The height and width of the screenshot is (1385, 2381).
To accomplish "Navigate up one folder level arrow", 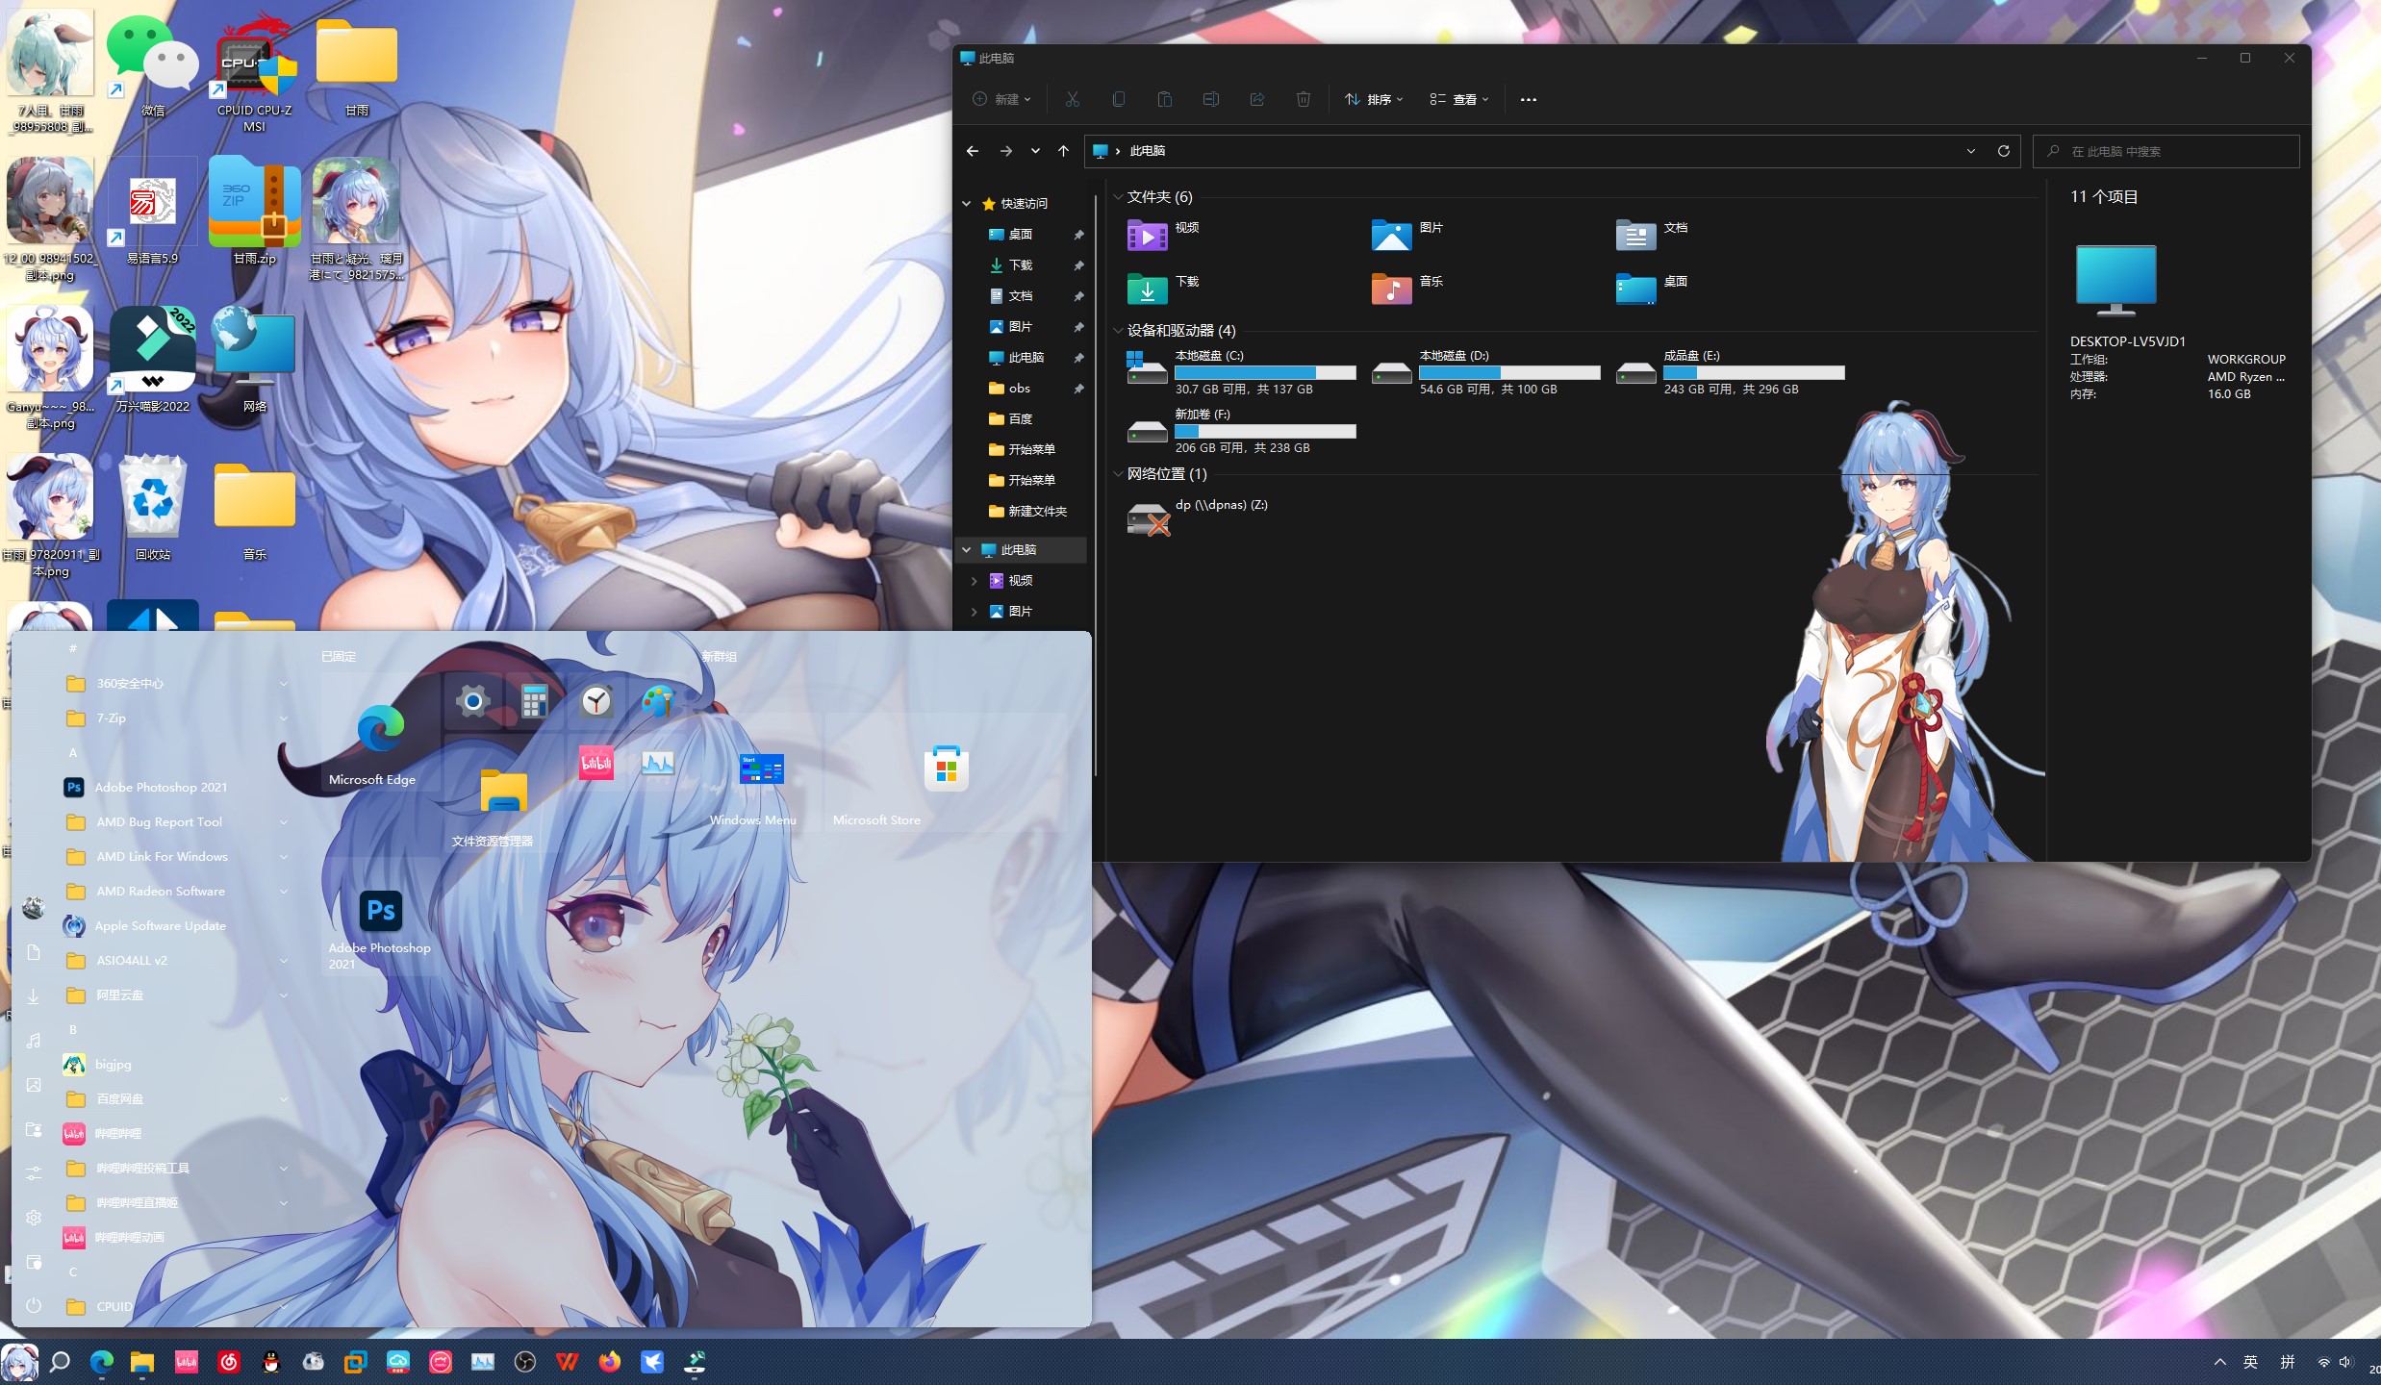I will point(1063,151).
